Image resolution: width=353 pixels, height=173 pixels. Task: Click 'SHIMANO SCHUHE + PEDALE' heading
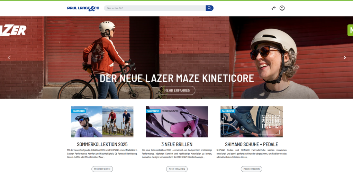[x=252, y=144]
